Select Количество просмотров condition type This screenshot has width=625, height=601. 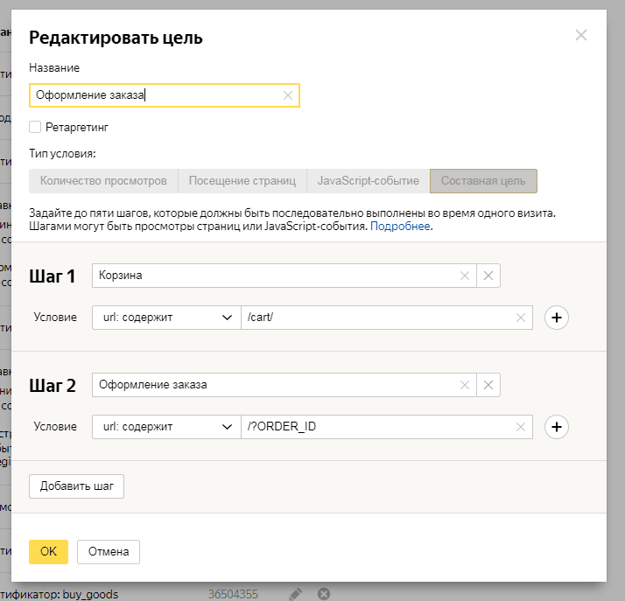(x=103, y=181)
